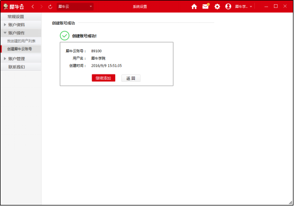Viewport: 294px width, 206px height.
Task: Click the 犀牛云 logo in title bar
Action: 14,6
